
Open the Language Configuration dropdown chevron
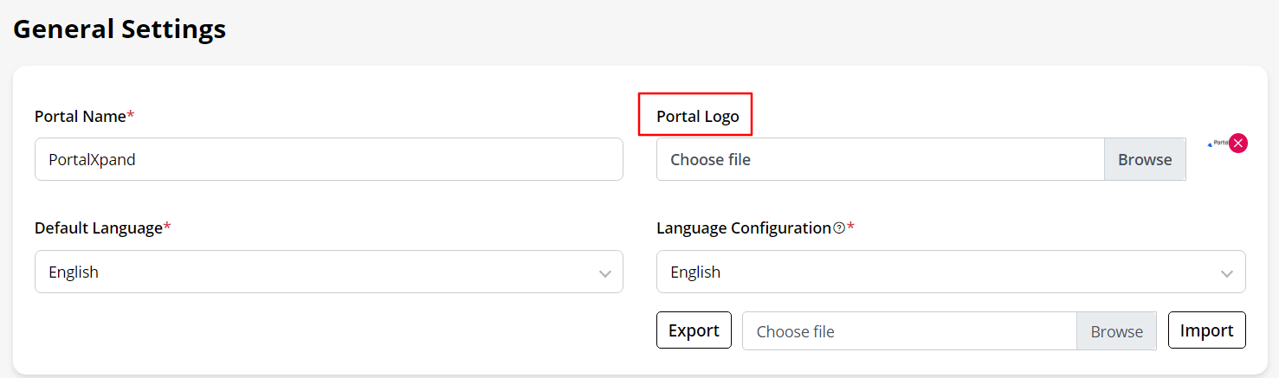click(x=1226, y=273)
